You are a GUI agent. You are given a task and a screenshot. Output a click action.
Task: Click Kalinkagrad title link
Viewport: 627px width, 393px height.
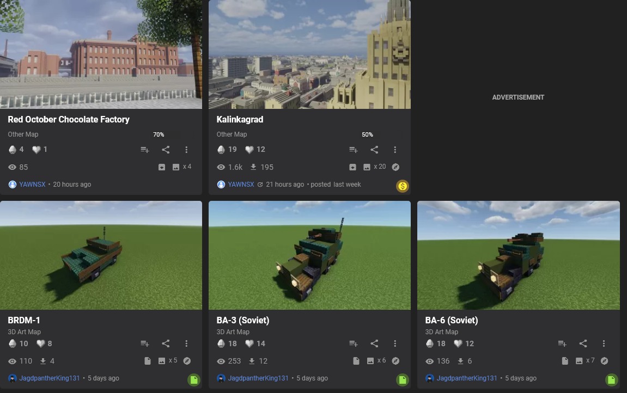[240, 119]
